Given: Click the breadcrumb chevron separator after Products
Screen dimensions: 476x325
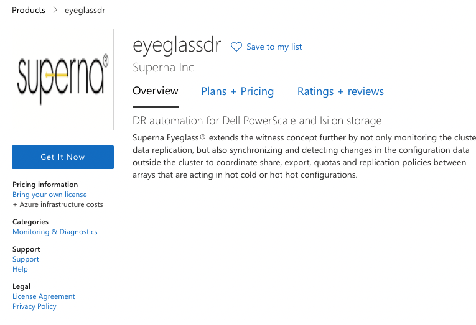Looking at the screenshot, I should coord(55,10).
